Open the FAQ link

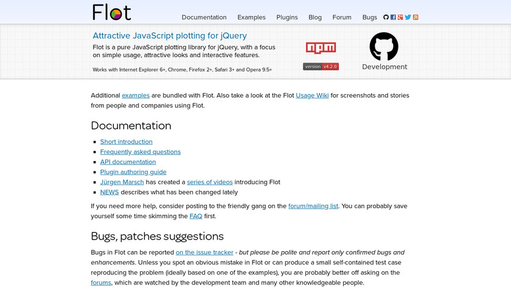click(196, 216)
